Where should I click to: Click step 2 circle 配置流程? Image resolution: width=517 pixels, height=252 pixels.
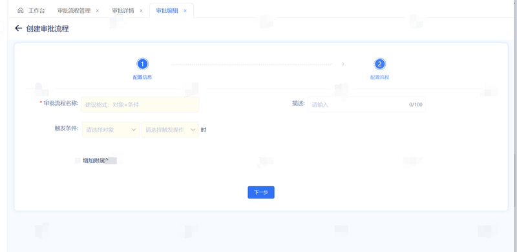379,64
